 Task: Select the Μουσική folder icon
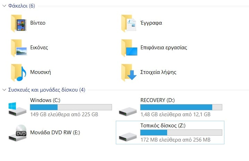click(18, 72)
